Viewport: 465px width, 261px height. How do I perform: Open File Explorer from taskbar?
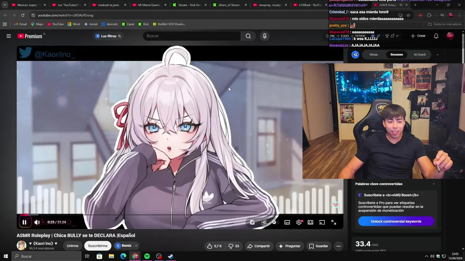click(111, 256)
